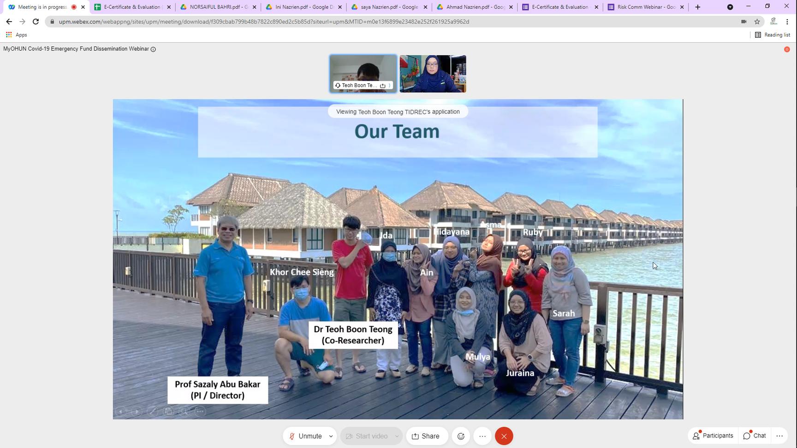Reload the Webex meeting page
Image resolution: width=797 pixels, height=448 pixels.
[36, 22]
